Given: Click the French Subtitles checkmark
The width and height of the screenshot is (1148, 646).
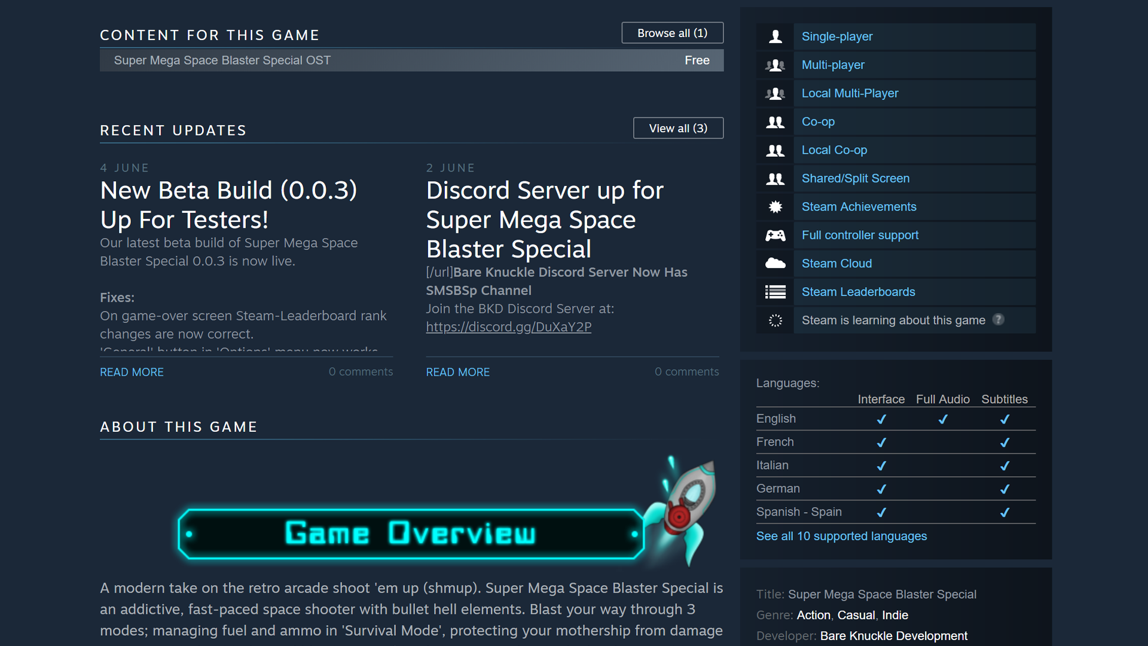Looking at the screenshot, I should [x=1005, y=443].
